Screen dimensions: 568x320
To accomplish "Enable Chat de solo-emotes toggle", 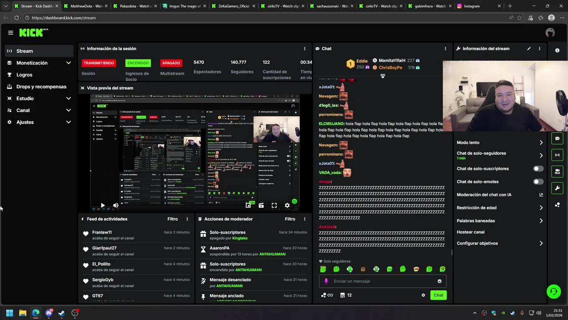I will tap(538, 182).
